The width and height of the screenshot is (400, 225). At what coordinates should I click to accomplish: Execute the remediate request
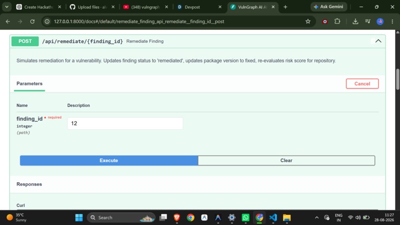click(x=109, y=160)
